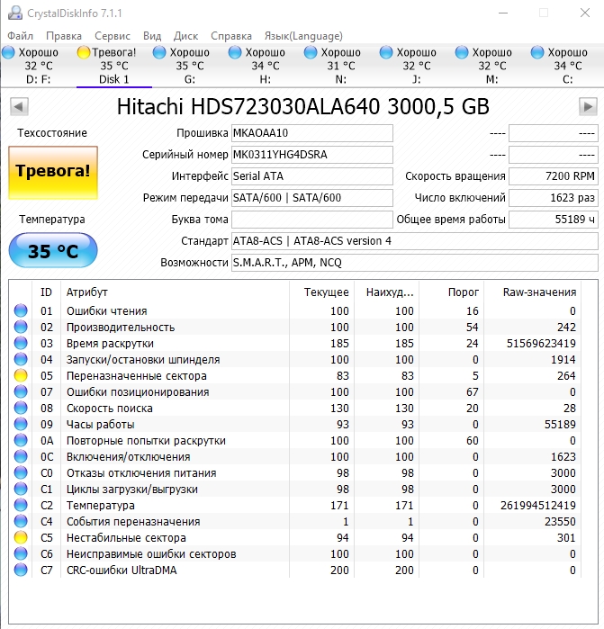The width and height of the screenshot is (604, 629).
Task: Click the total hours value 55189 ч
Action: [554, 220]
